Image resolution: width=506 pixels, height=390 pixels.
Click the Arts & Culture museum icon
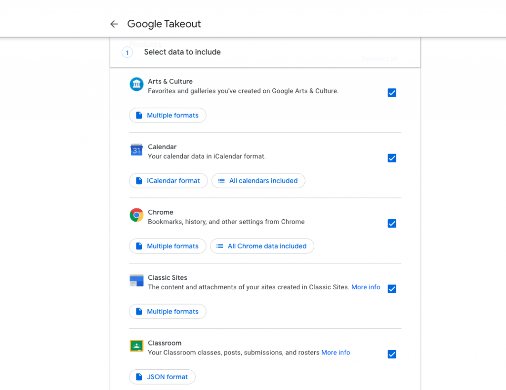pos(136,84)
